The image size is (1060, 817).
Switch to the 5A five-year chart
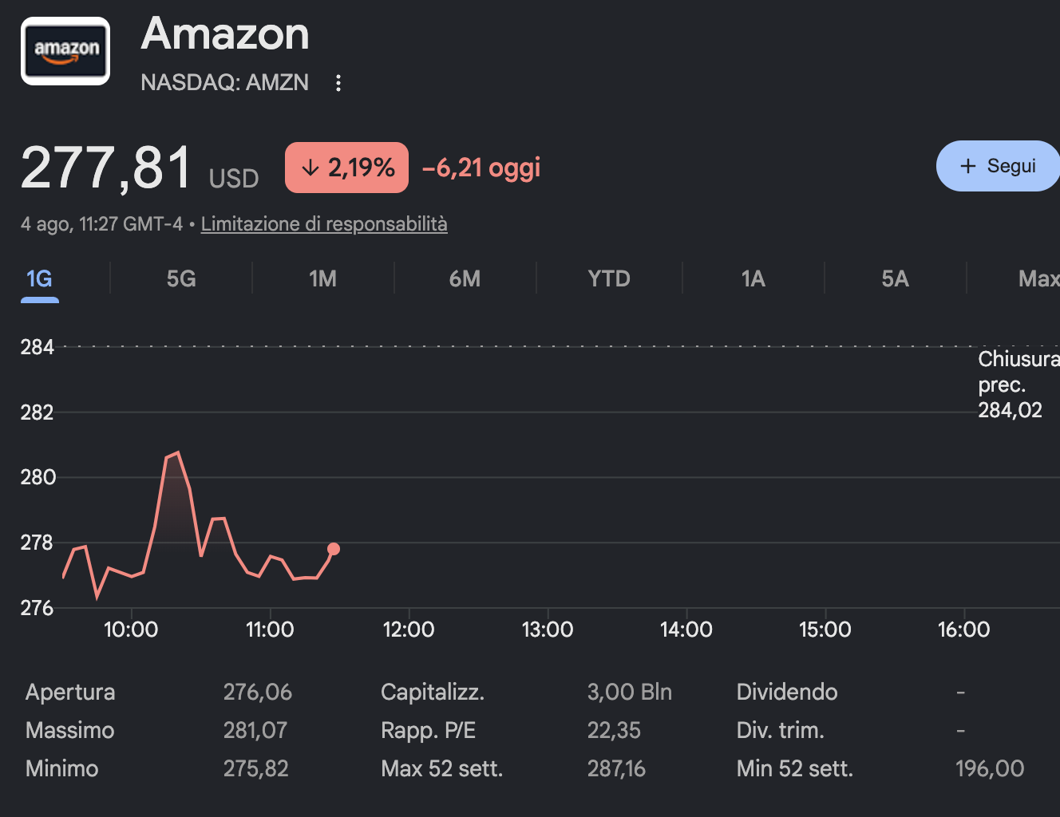[x=895, y=278]
